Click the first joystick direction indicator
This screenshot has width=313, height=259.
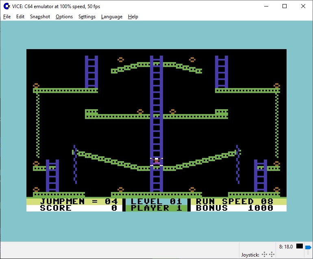click(264, 255)
